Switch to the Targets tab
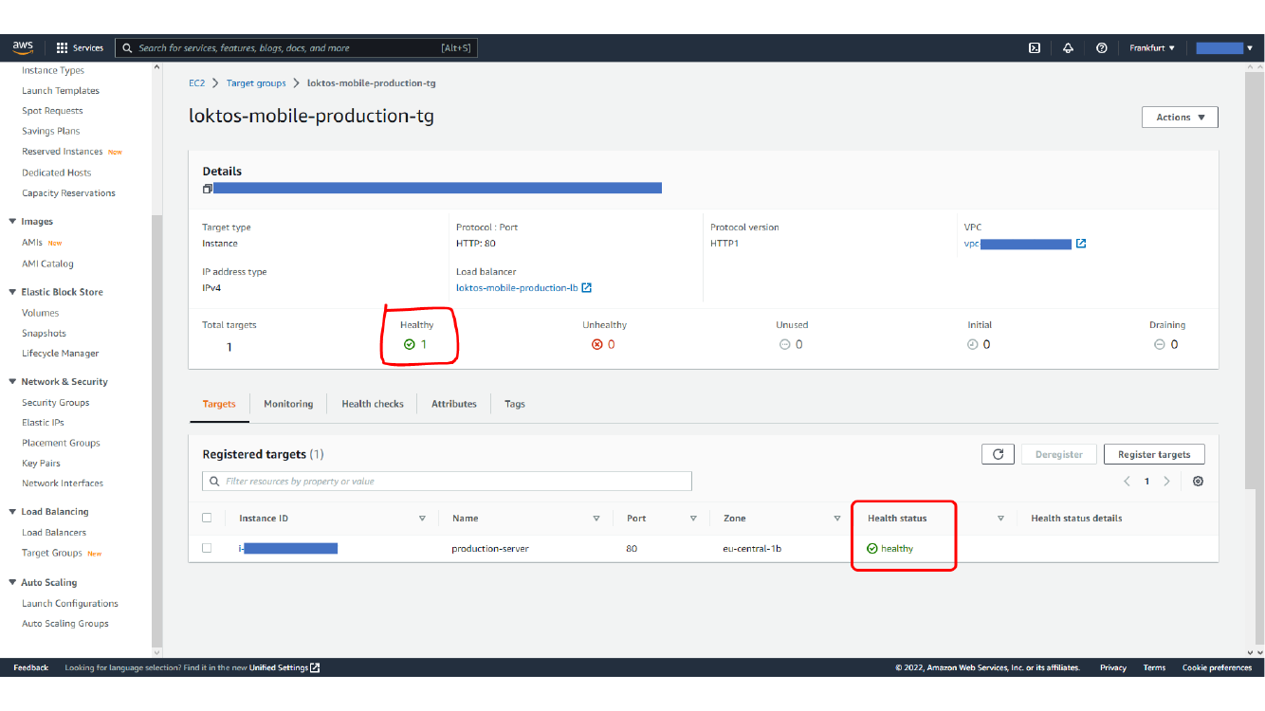1265x711 pixels. click(219, 404)
